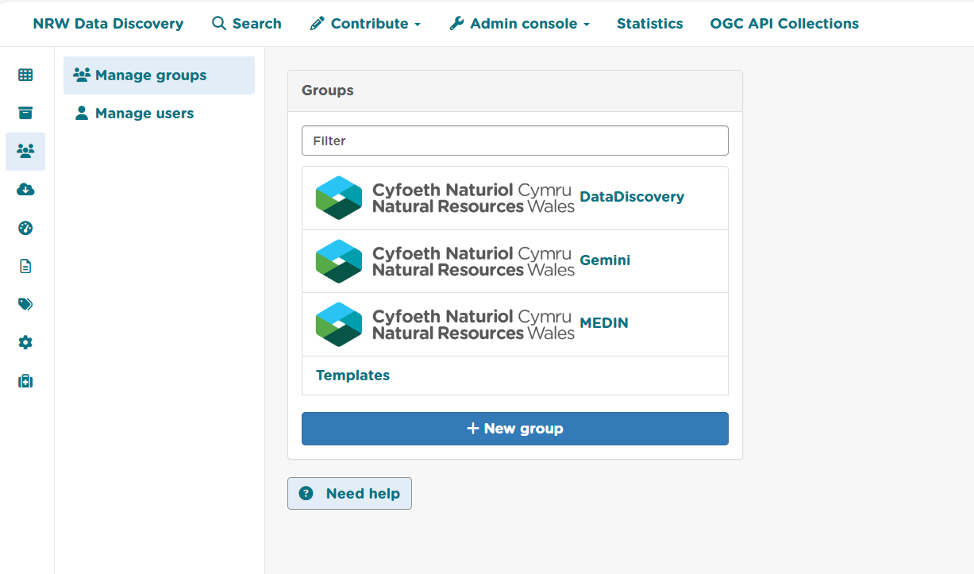The width and height of the screenshot is (974, 574).
Task: Click the medical kit tools sidebar icon
Action: click(25, 381)
